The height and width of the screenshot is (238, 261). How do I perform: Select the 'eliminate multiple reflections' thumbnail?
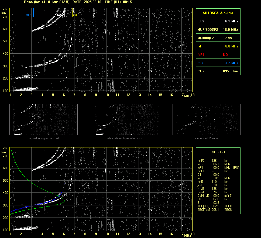125,120
